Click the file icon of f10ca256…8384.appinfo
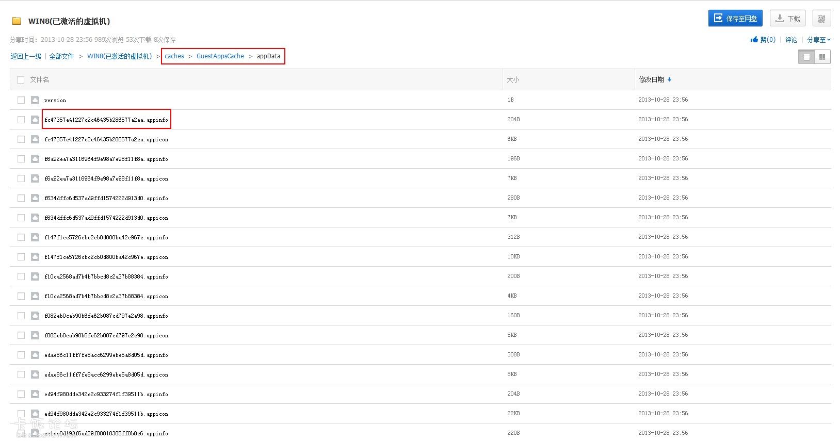Image resolution: width=840 pixels, height=441 pixels. [x=35, y=276]
